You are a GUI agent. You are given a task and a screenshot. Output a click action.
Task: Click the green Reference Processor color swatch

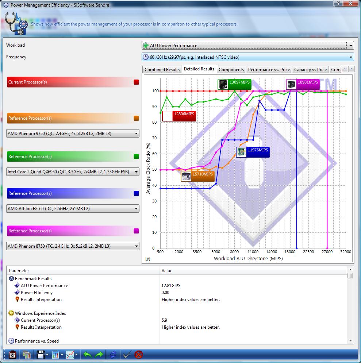point(137,157)
